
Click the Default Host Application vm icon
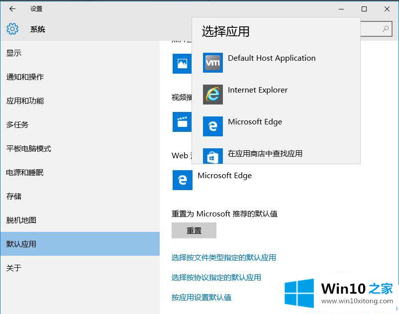pyautogui.click(x=213, y=63)
